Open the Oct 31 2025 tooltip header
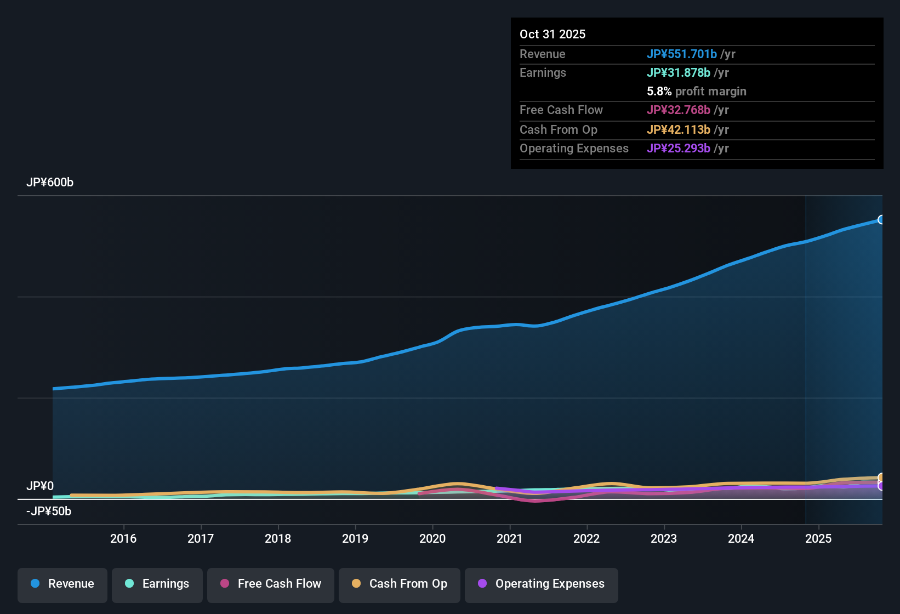Screen dimensions: 900x614 (552, 34)
